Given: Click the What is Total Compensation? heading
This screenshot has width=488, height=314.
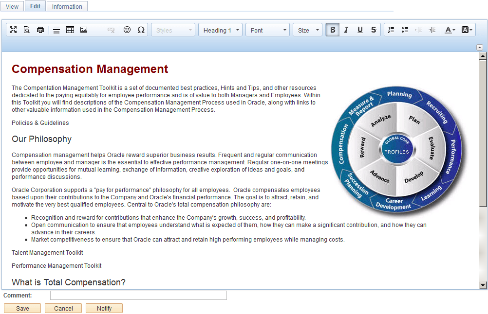Looking at the screenshot, I should click(69, 282).
